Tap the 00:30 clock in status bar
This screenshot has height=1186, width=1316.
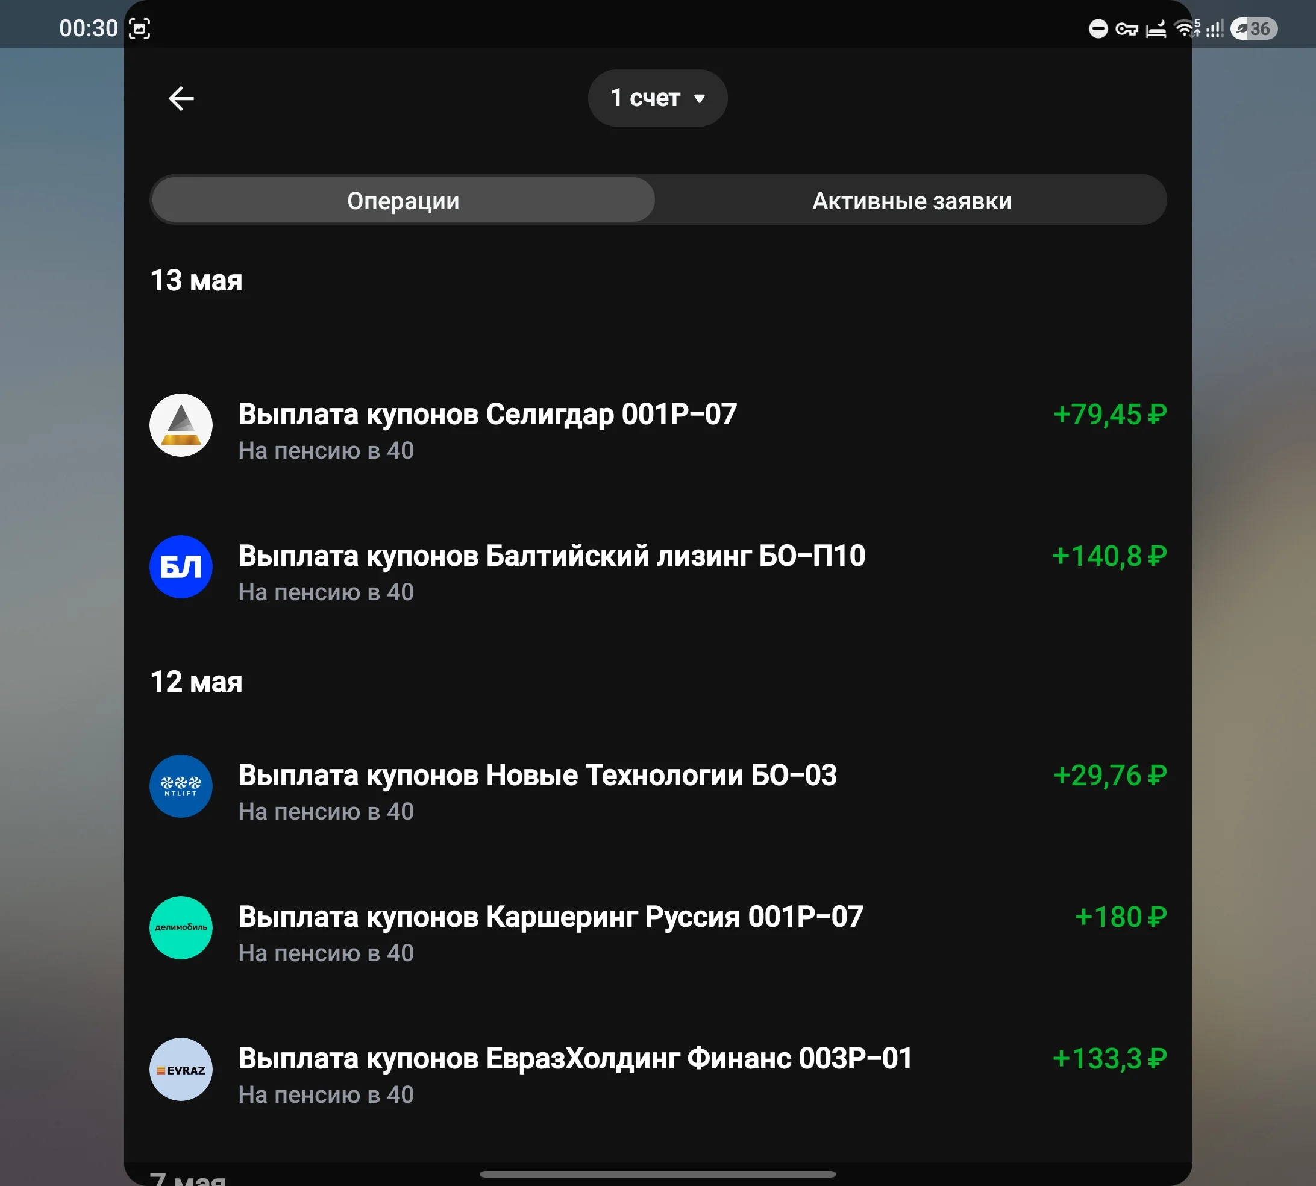(89, 29)
